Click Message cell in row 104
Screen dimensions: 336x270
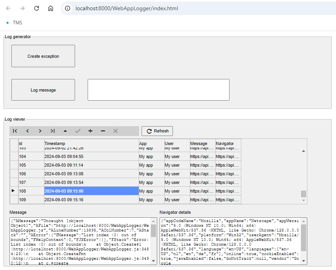(x=202, y=156)
